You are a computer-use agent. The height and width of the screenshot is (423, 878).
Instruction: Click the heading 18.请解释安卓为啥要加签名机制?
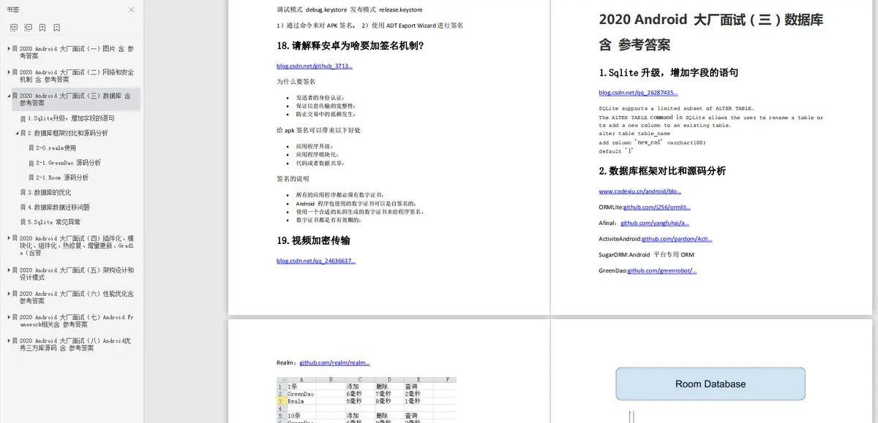point(350,45)
